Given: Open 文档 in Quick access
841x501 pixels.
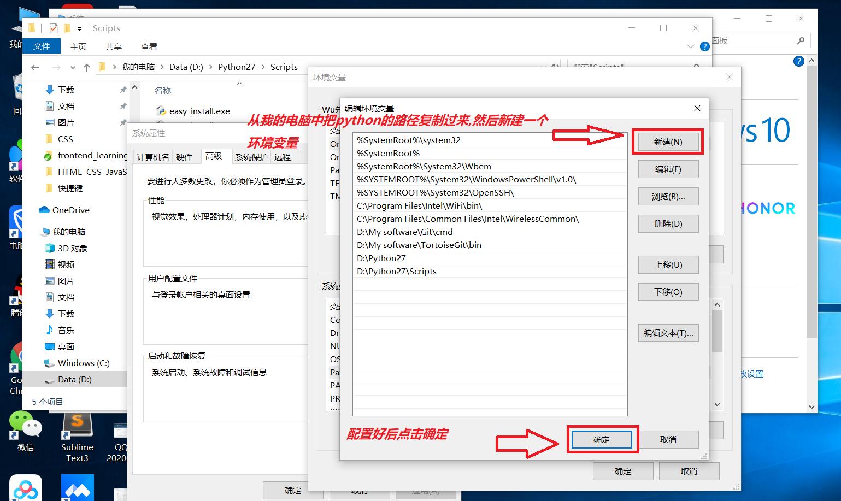Looking at the screenshot, I should pos(66,106).
